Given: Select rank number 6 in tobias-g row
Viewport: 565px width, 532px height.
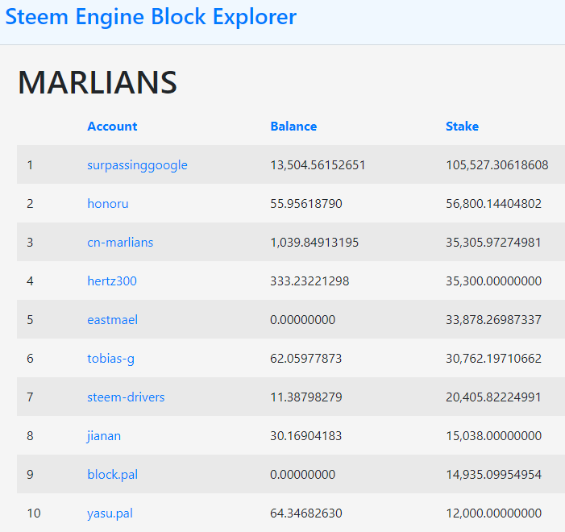Looking at the screenshot, I should point(30,358).
